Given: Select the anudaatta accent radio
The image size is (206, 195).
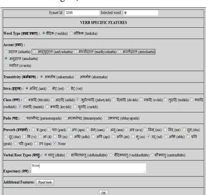Looking at the screenshot, I should (6, 58).
